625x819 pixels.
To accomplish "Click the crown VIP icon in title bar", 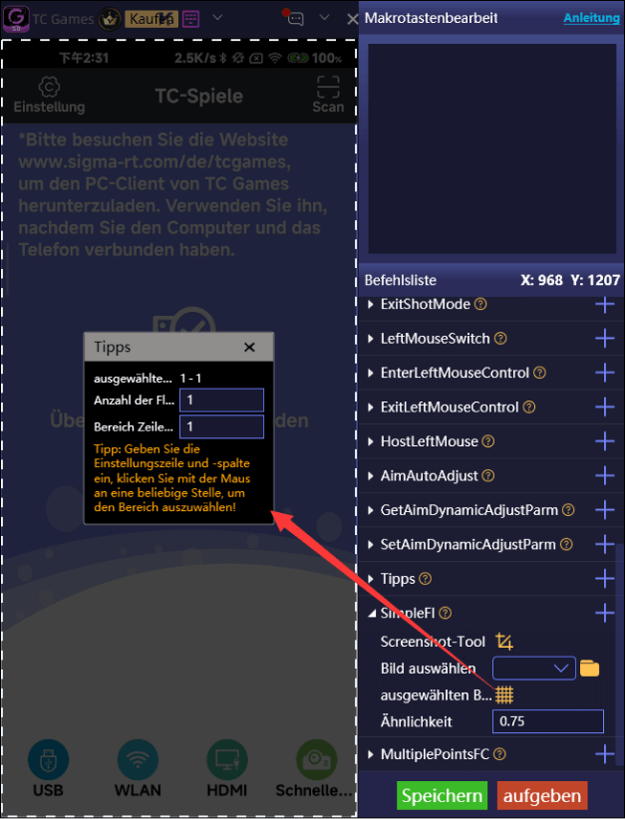I will [110, 19].
